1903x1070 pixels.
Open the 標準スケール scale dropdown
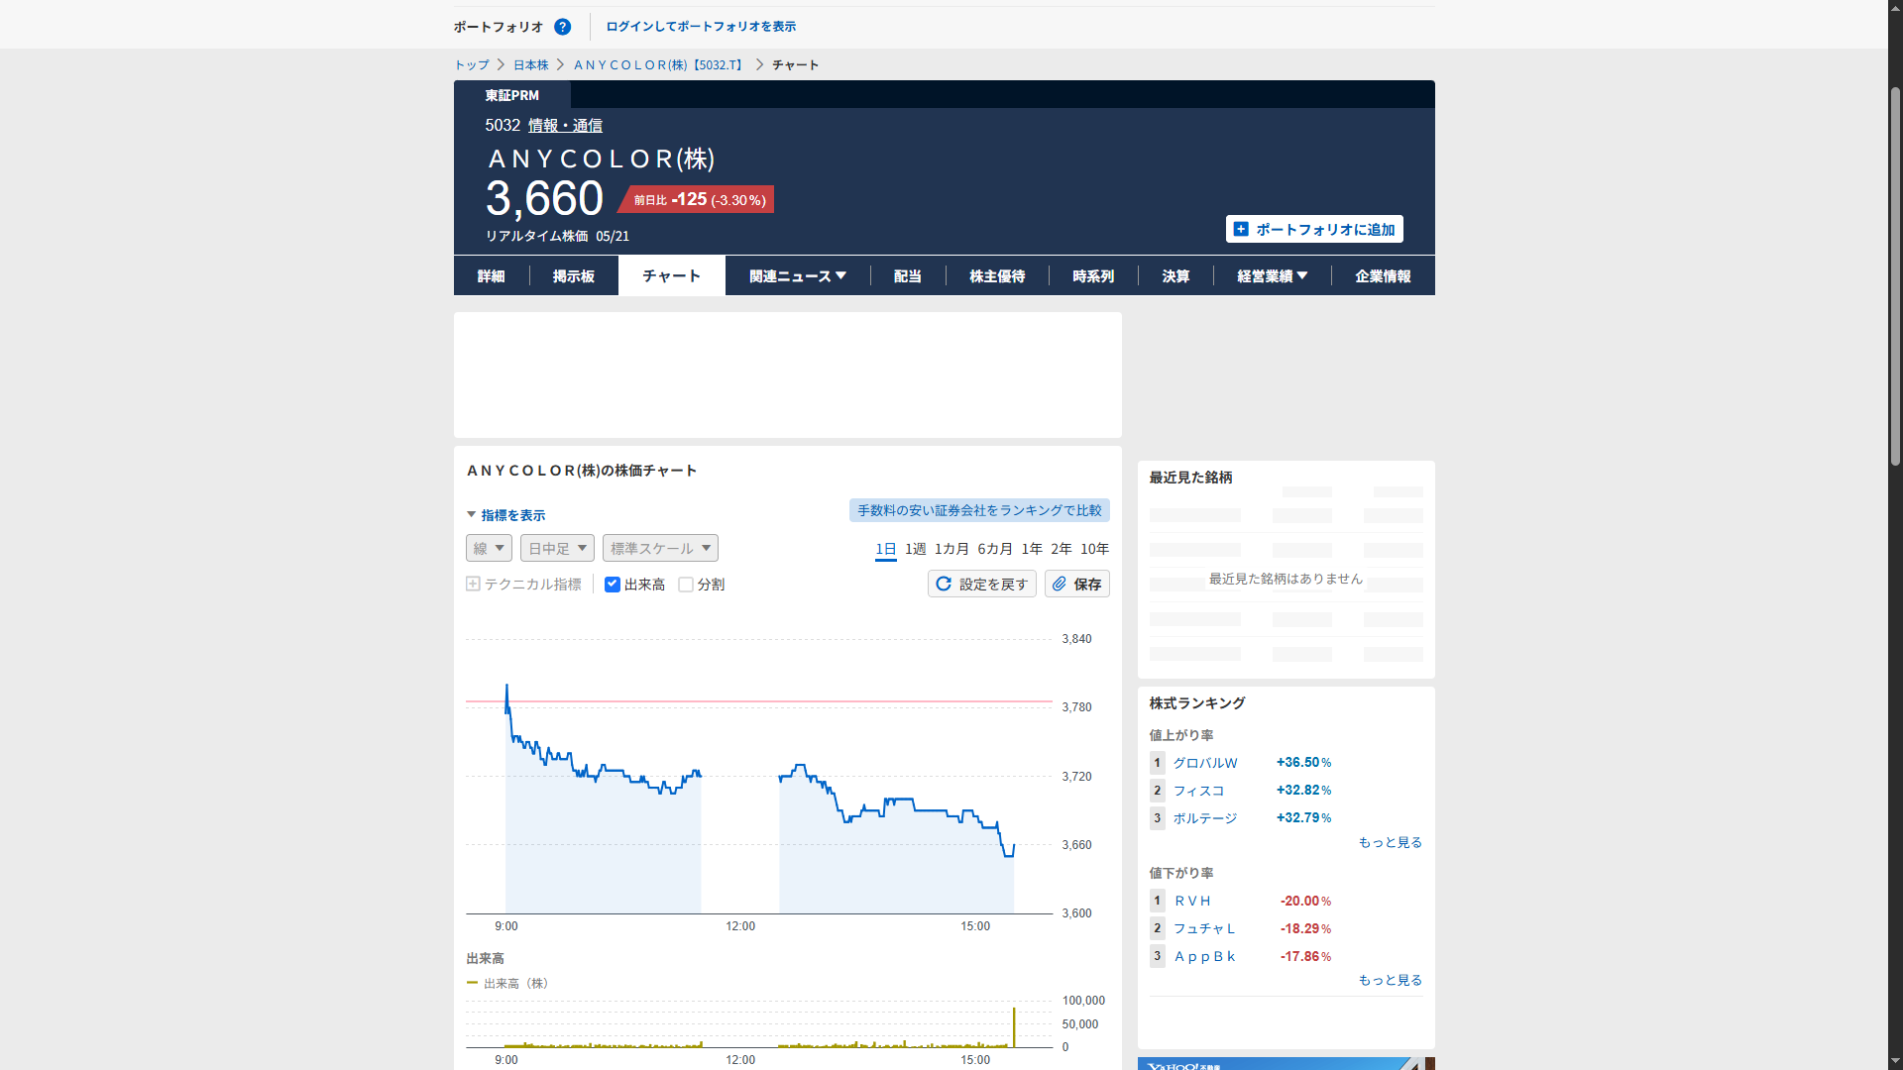[x=660, y=548]
